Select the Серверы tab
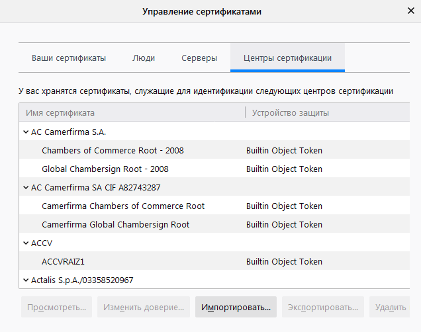Viewport: 421px width, 332px height. pos(199,58)
